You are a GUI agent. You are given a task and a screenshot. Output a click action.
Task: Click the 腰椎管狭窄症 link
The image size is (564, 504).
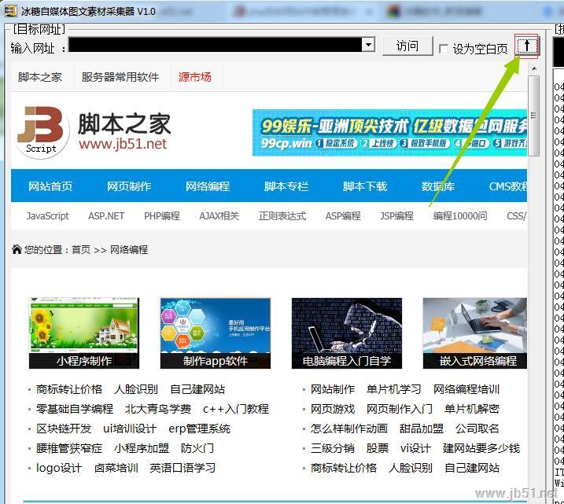tap(69, 448)
